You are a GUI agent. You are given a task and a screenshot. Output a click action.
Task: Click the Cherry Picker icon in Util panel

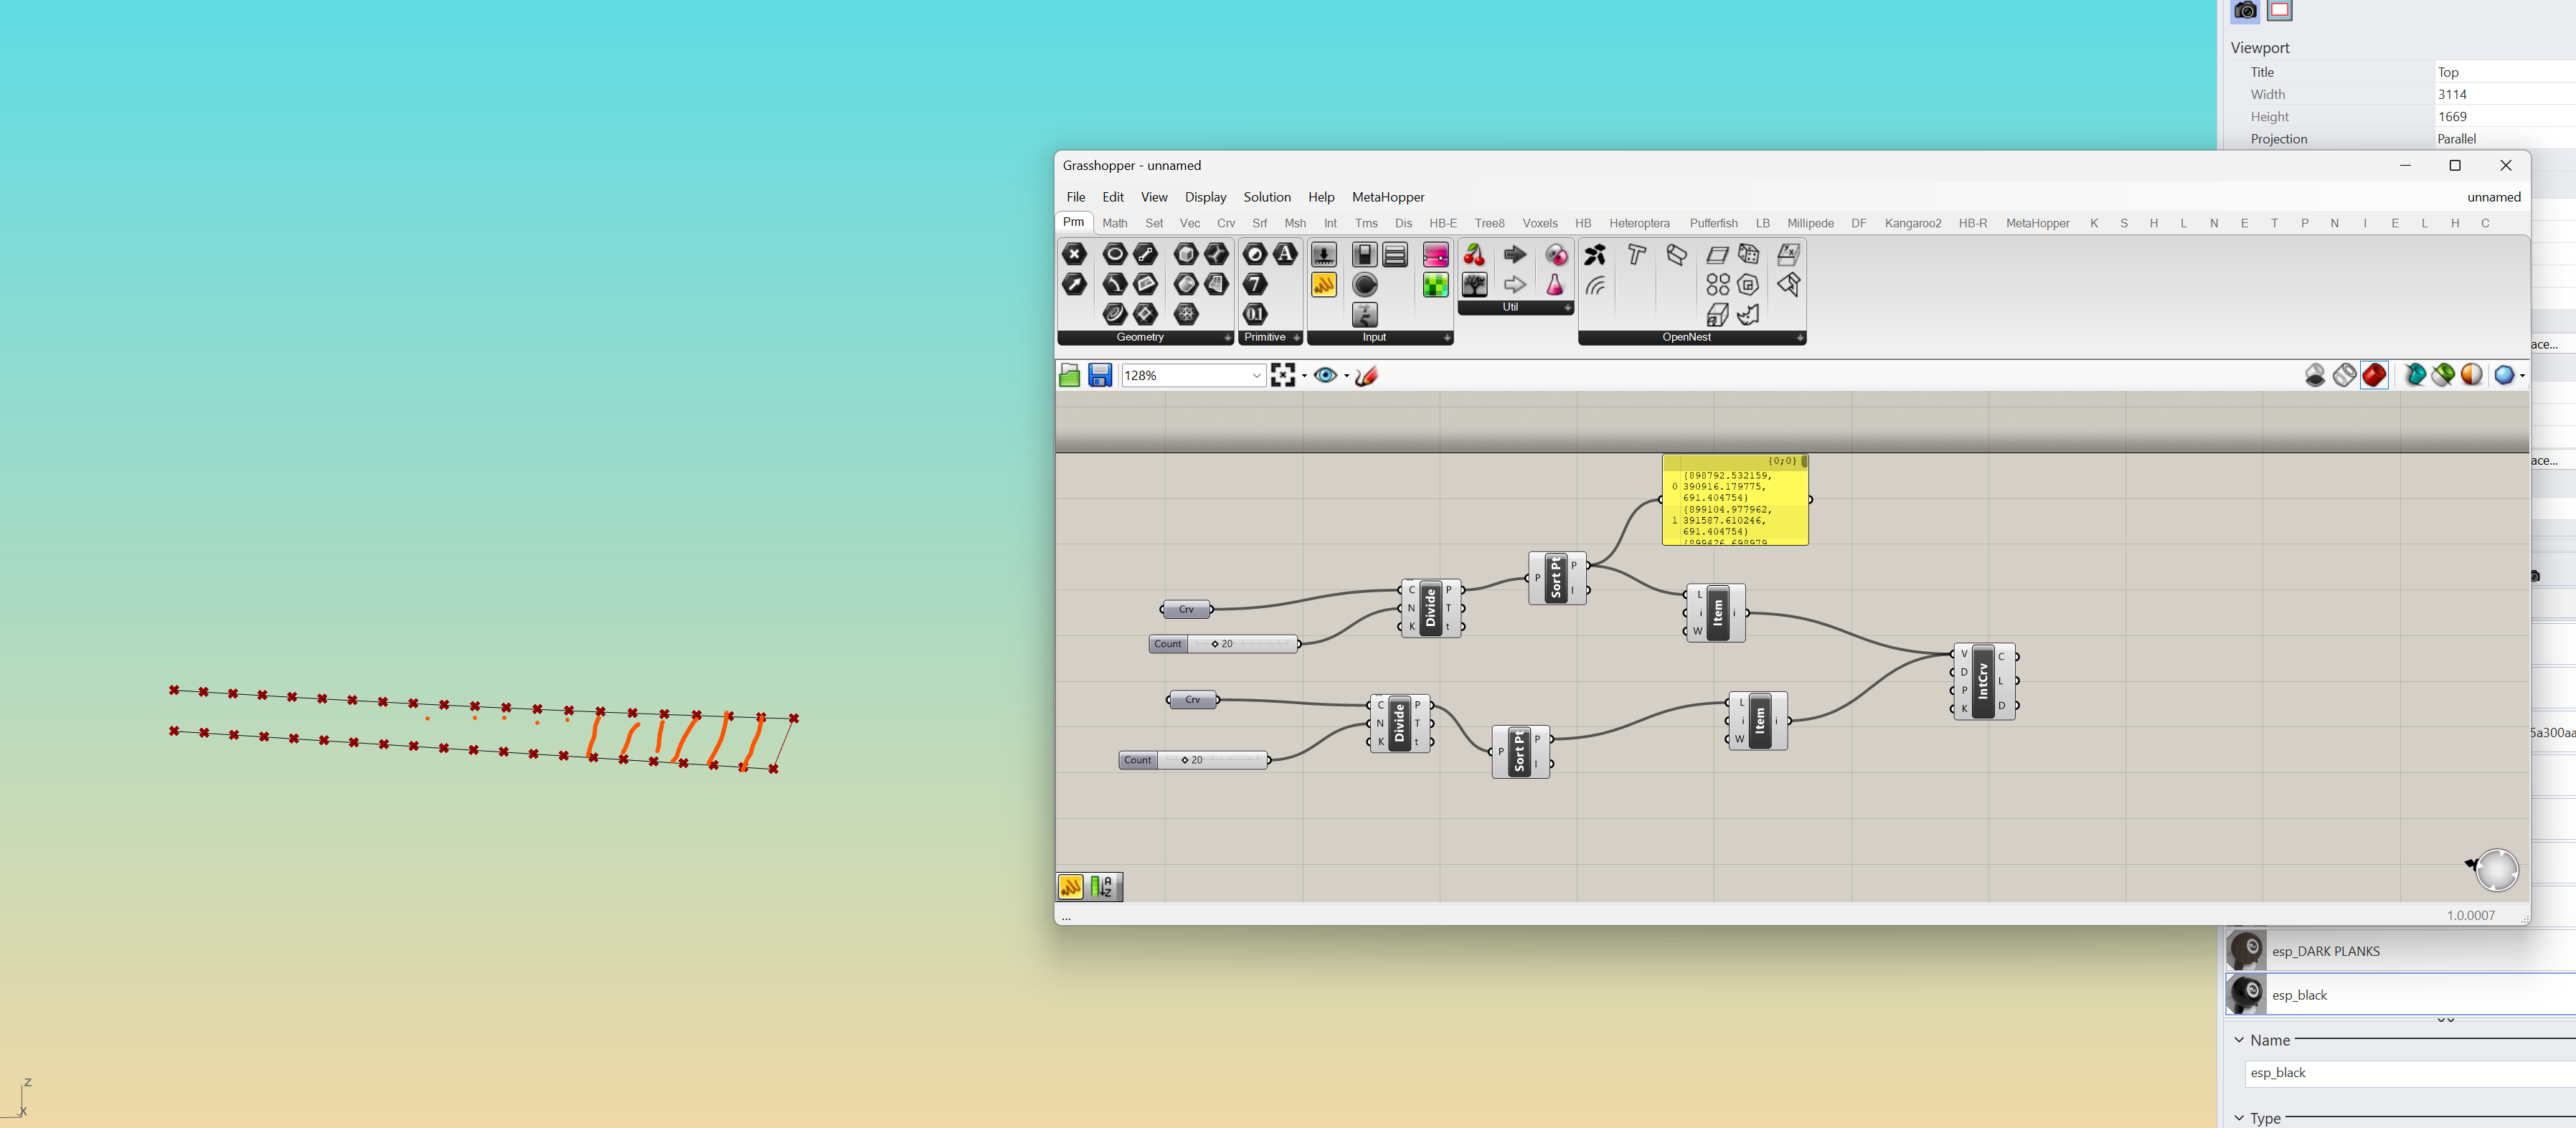(x=1474, y=255)
